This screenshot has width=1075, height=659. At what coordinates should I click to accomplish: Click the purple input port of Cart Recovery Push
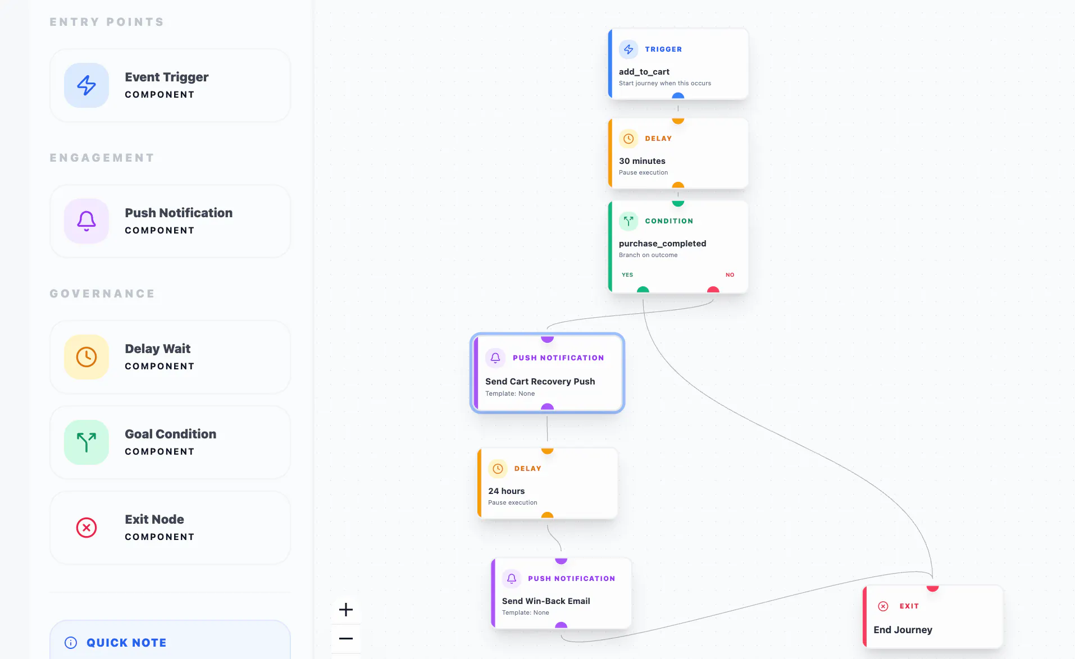pyautogui.click(x=548, y=339)
